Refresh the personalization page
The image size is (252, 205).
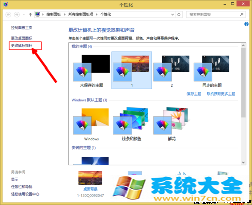pyautogui.click(x=179, y=15)
